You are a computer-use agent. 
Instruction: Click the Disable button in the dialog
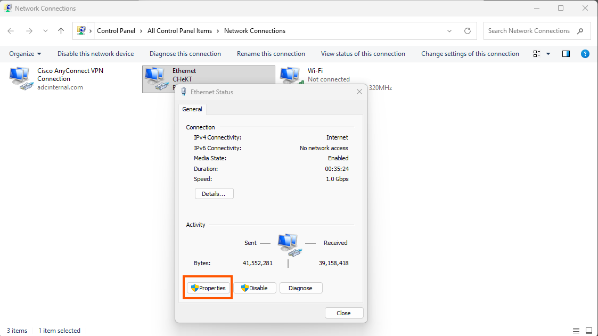tap(255, 288)
